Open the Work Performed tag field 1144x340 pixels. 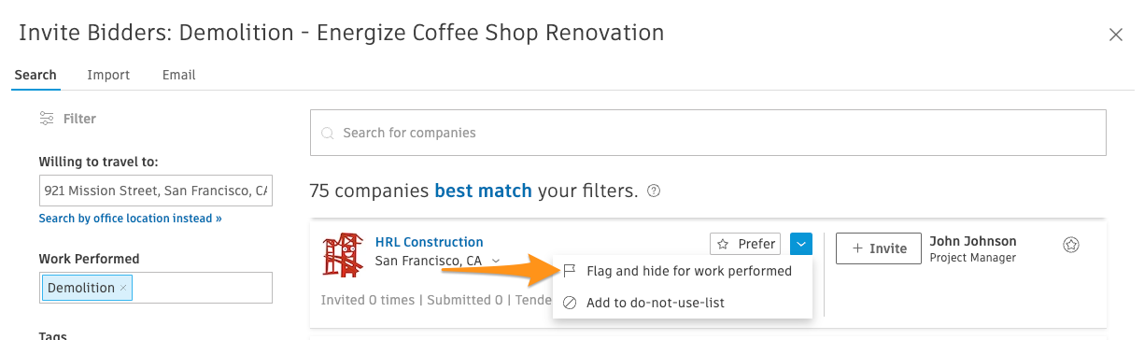click(x=155, y=288)
